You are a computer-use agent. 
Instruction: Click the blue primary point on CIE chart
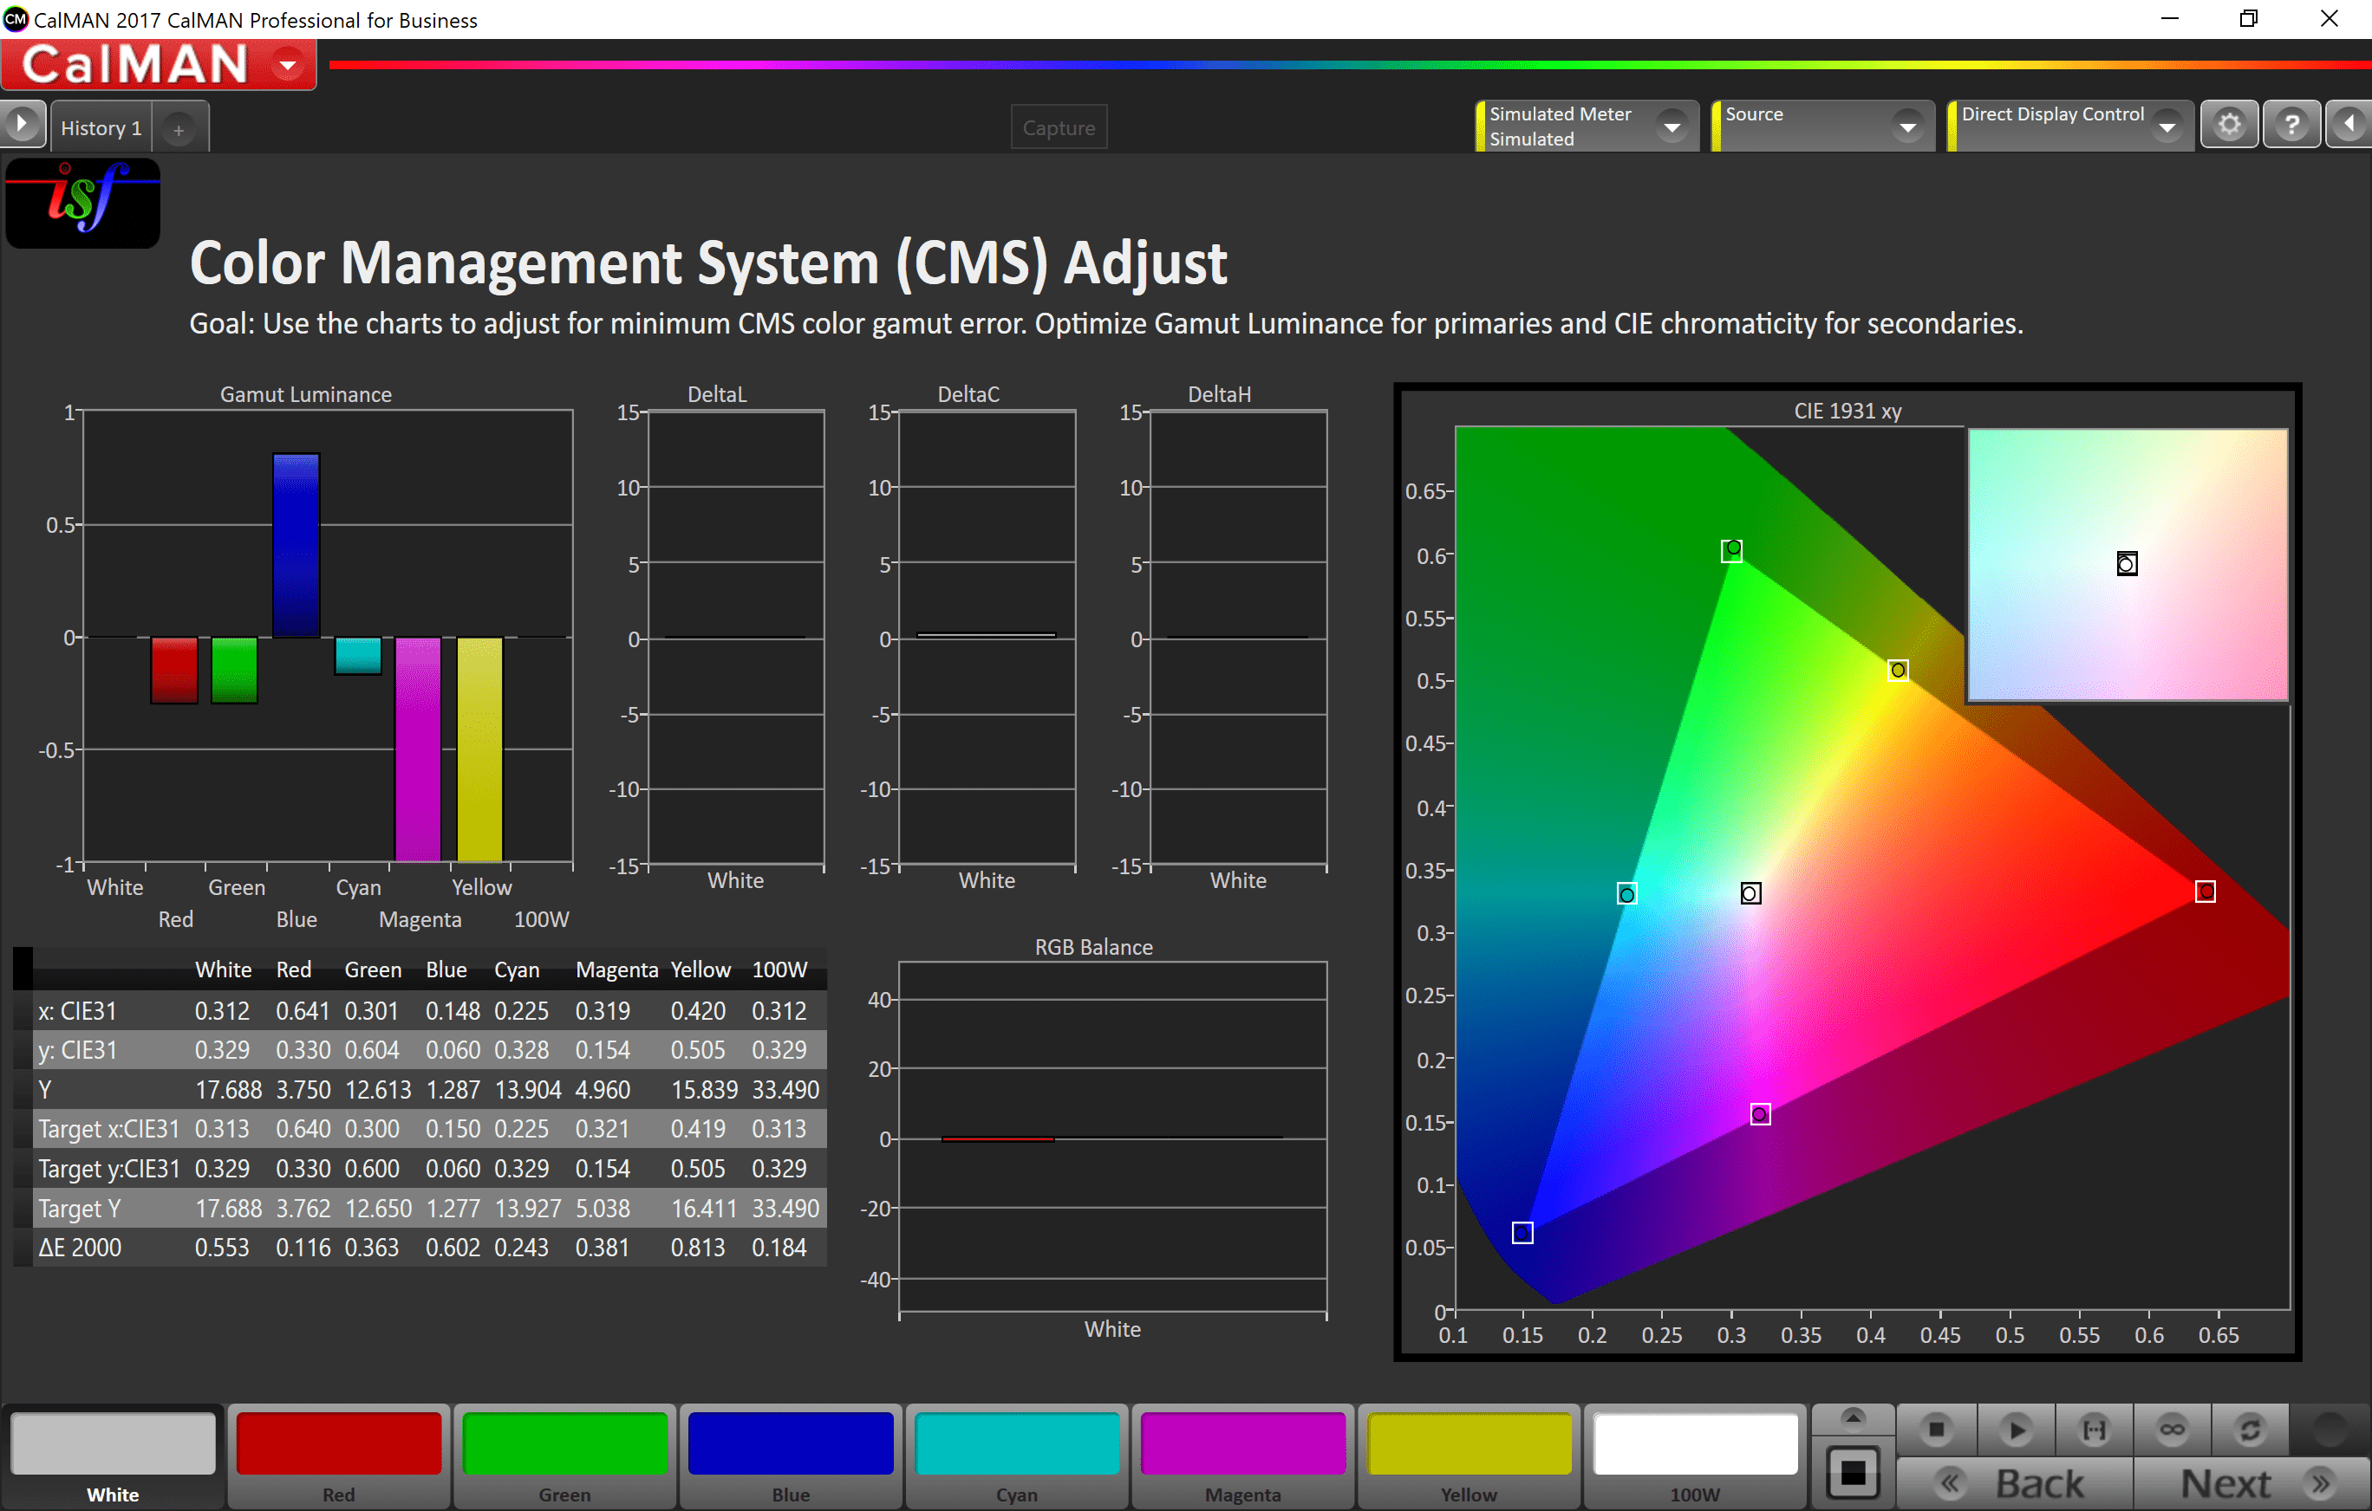pyautogui.click(x=1522, y=1232)
